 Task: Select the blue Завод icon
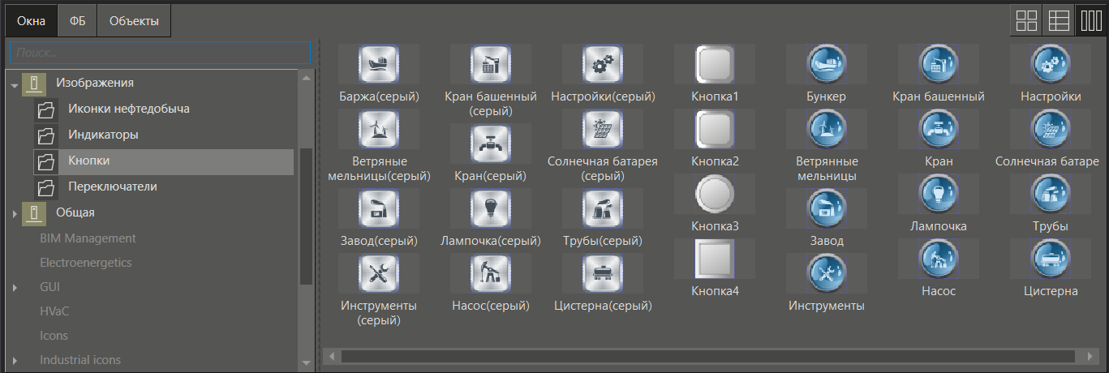[x=827, y=208]
